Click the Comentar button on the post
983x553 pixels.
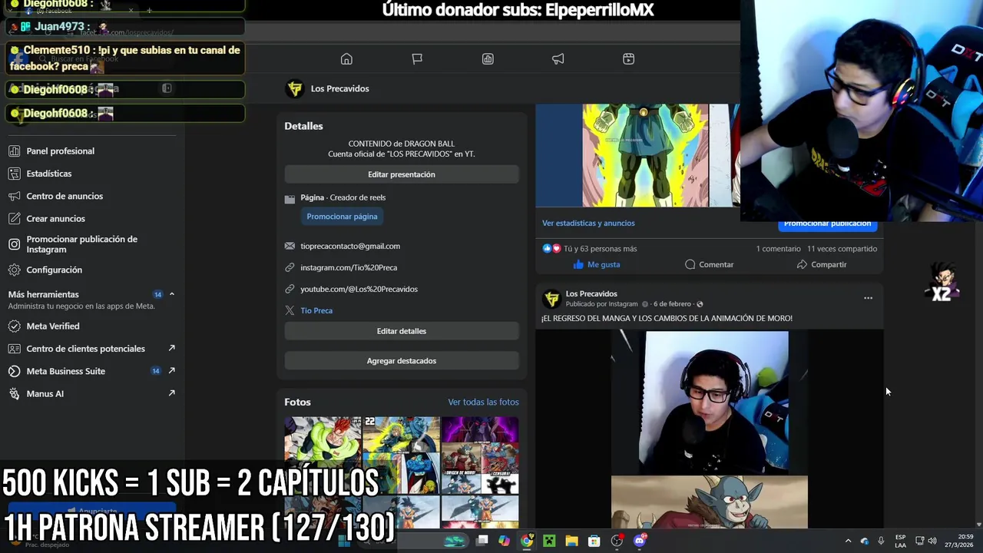[709, 264]
